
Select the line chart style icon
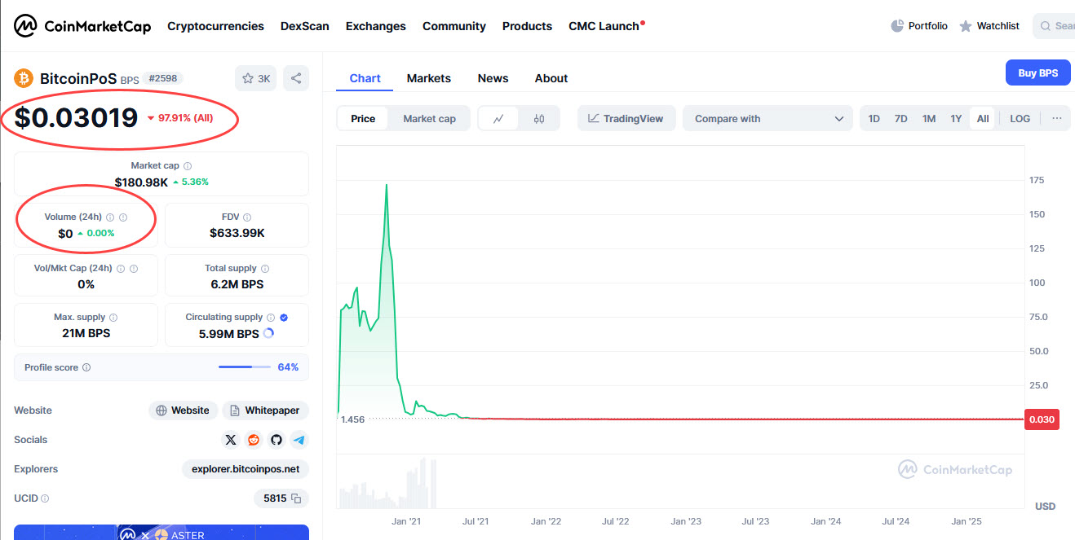[x=498, y=118]
